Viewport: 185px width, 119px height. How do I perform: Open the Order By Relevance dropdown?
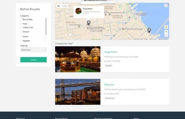click(33, 50)
